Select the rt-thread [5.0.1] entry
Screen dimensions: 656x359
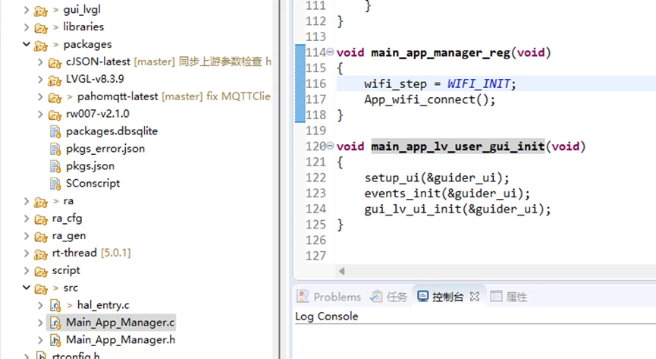click(91, 254)
